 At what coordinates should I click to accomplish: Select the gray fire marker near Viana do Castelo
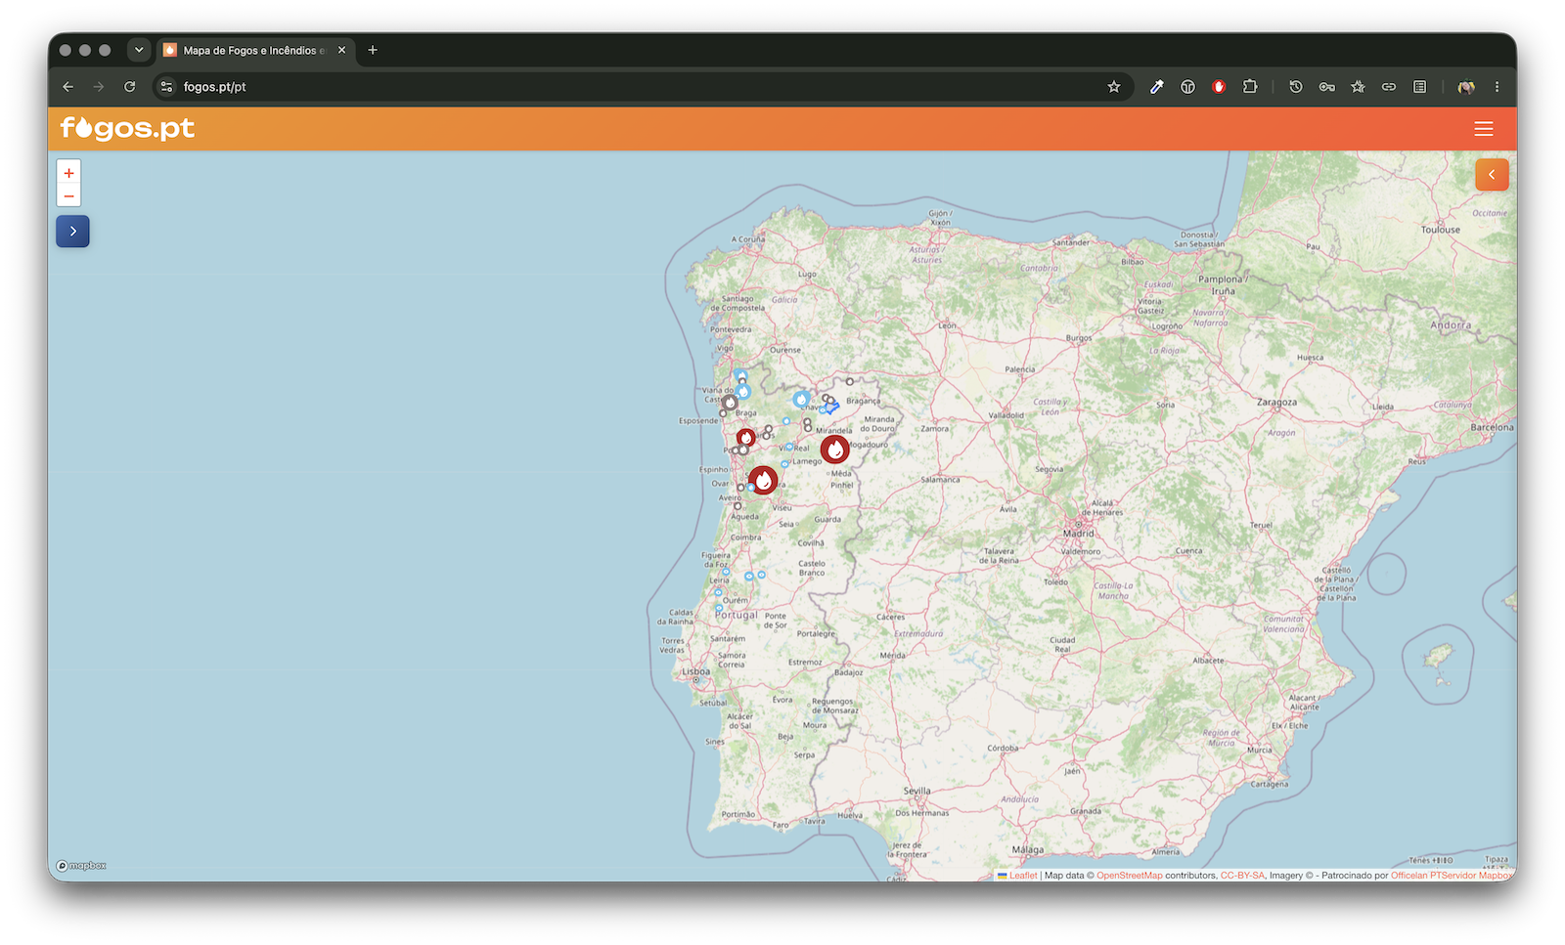pos(730,403)
